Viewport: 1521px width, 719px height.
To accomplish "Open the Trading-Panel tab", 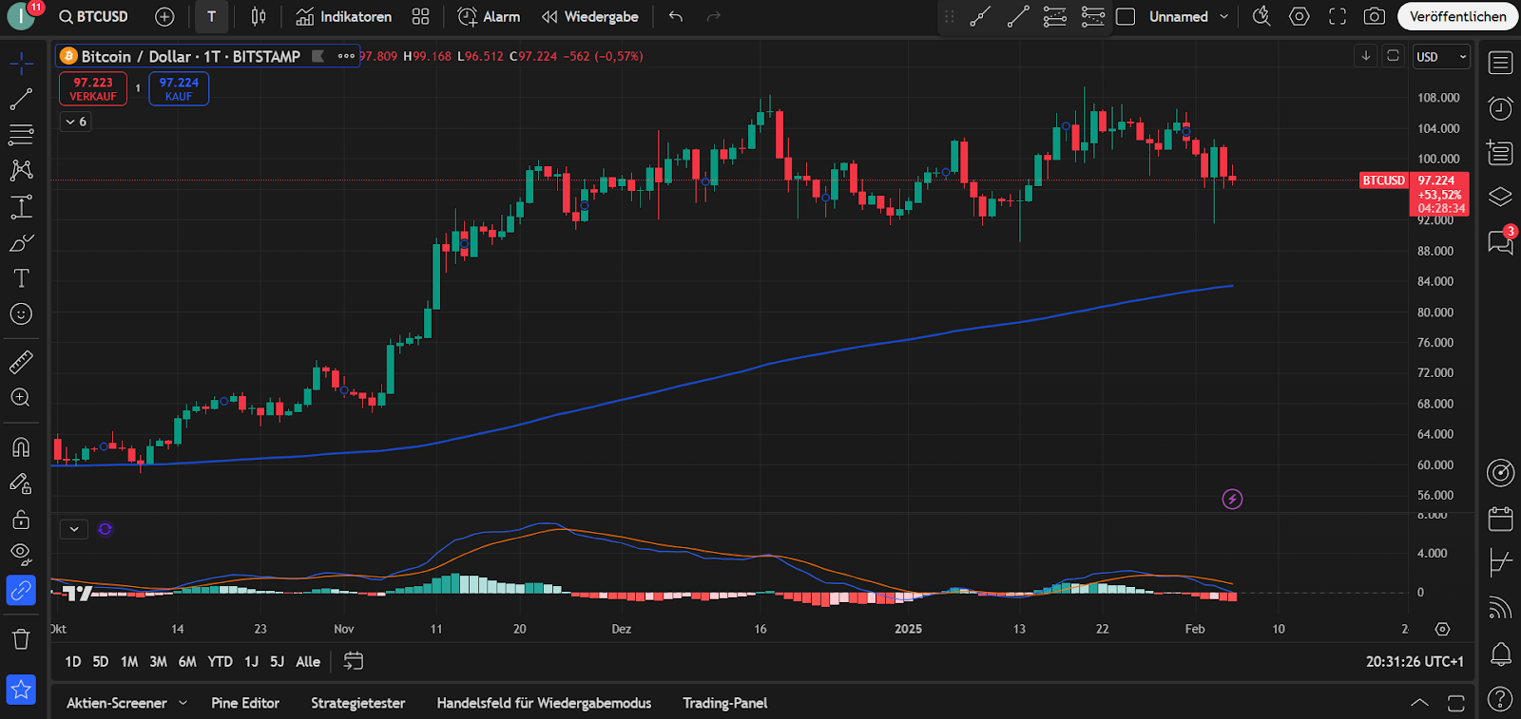I will pos(724,703).
